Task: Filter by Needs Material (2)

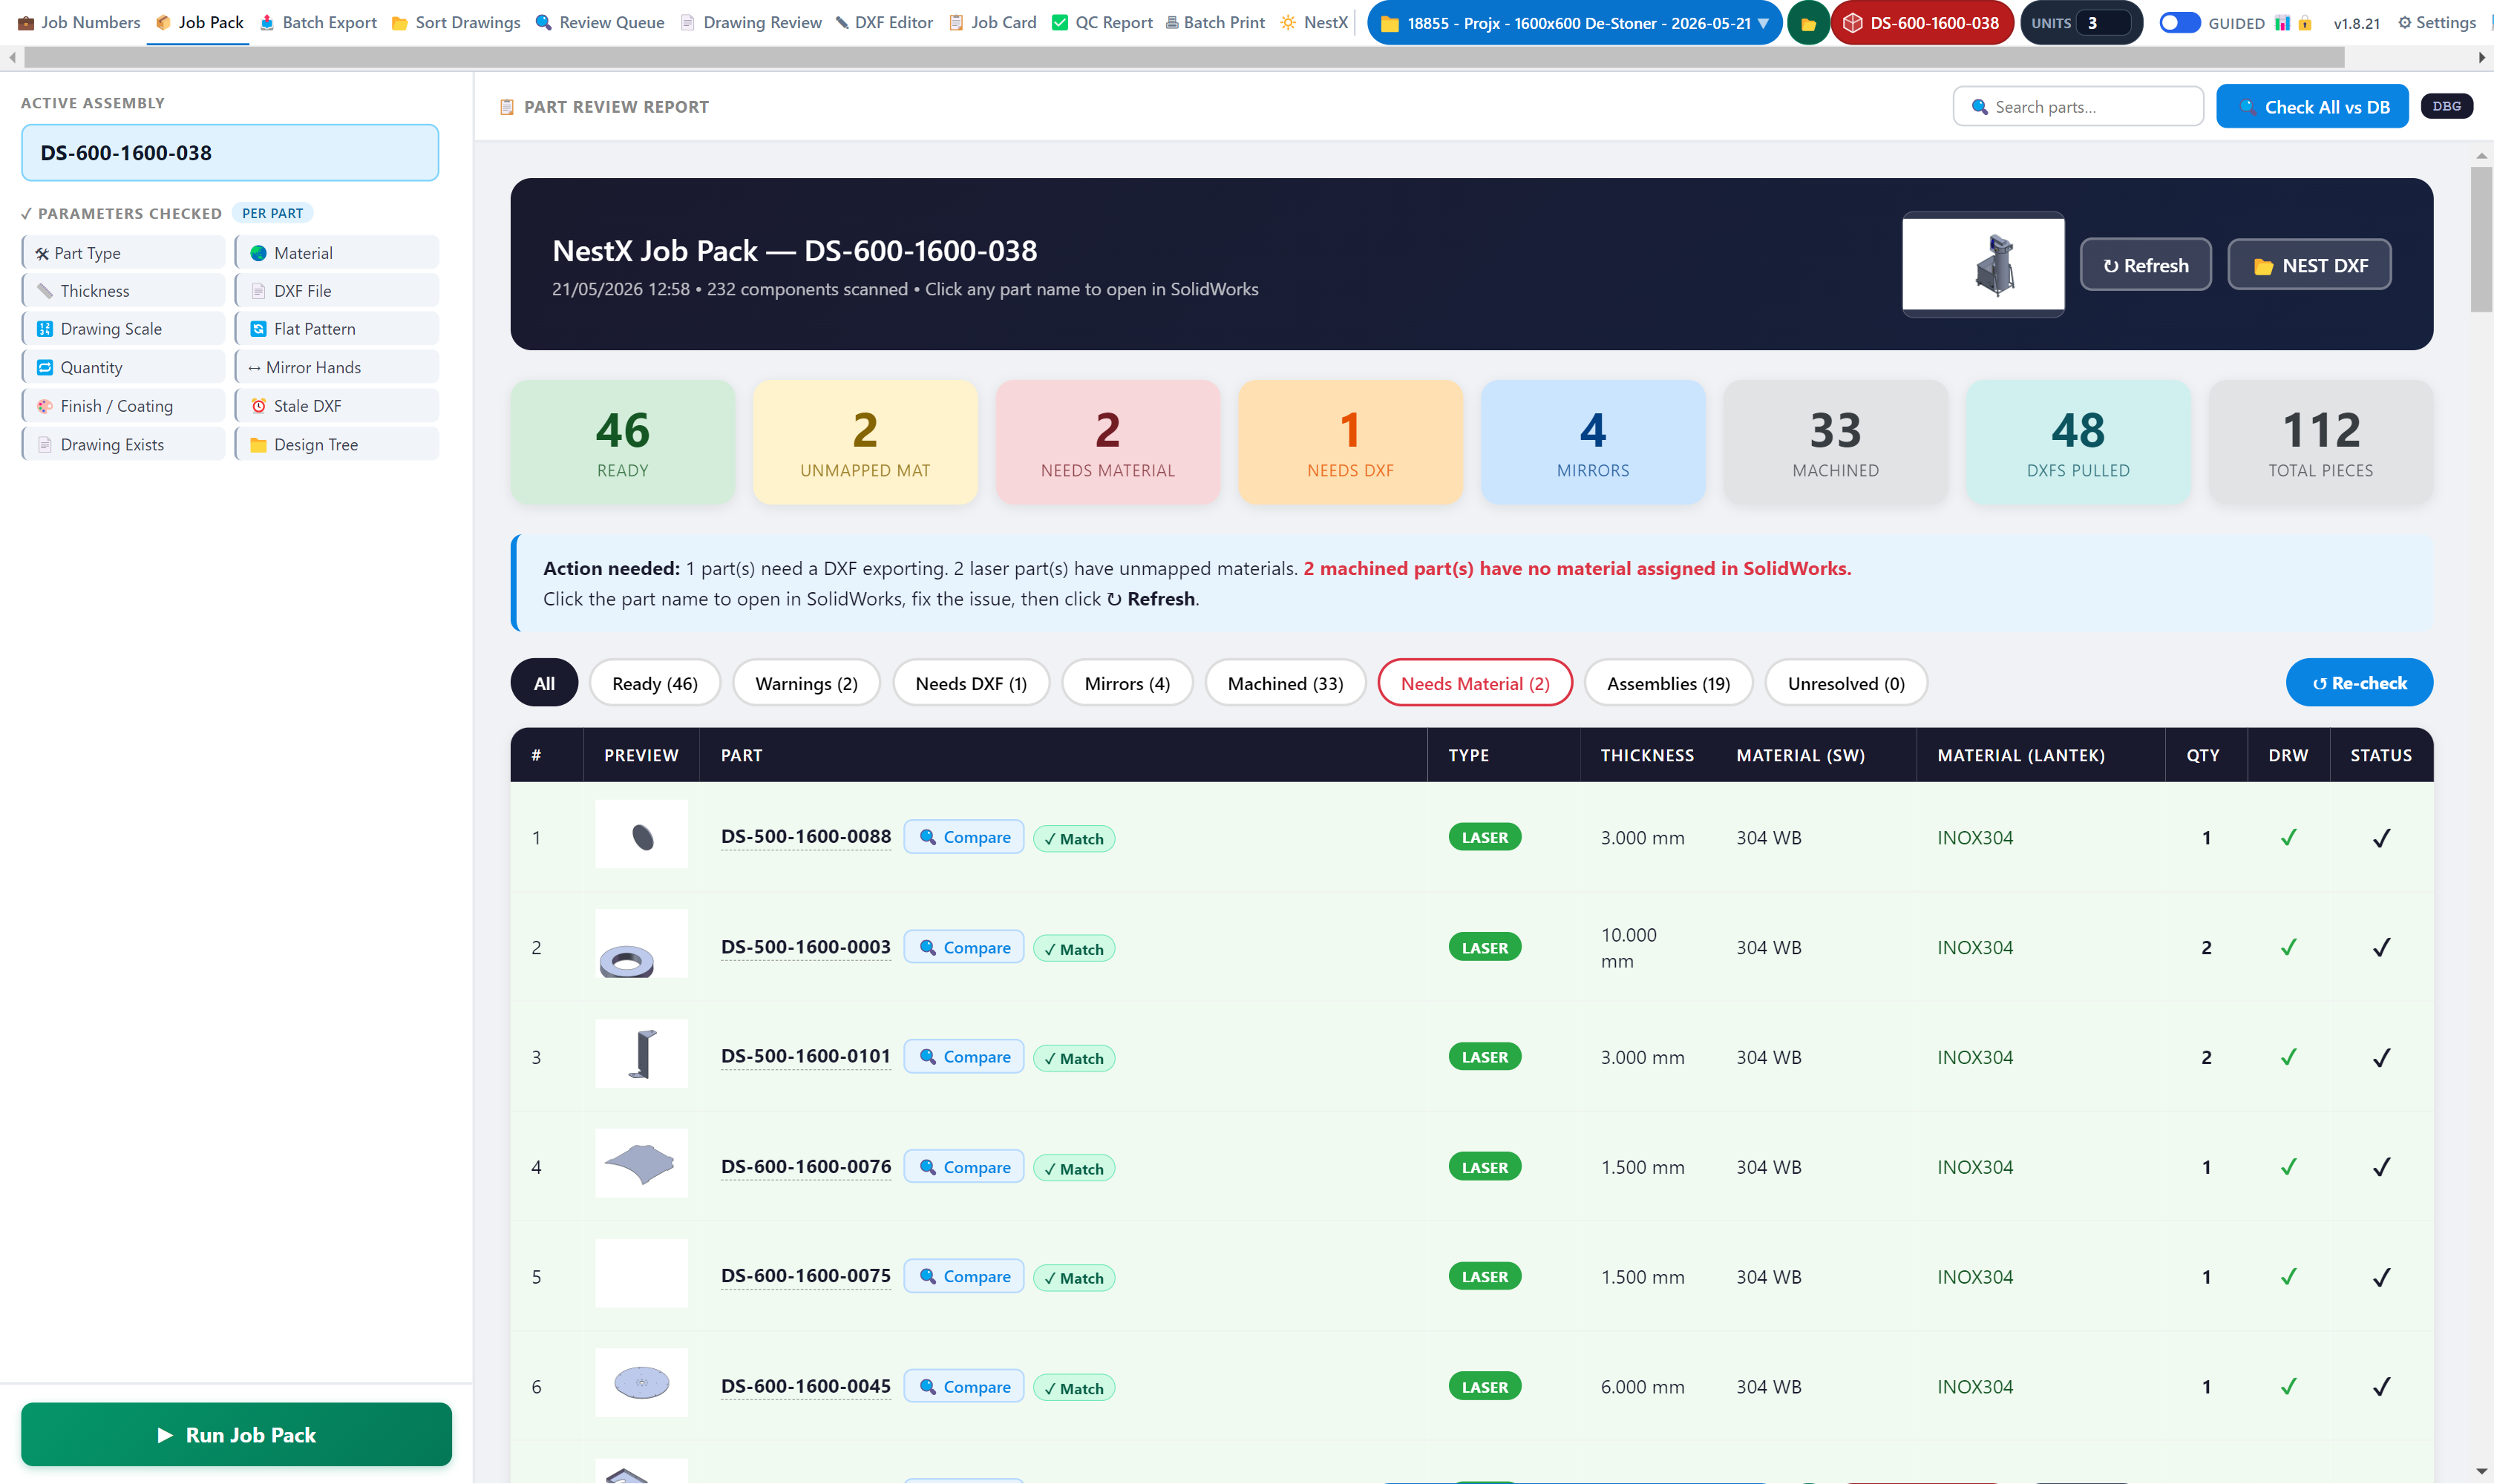Action: pos(1476,683)
